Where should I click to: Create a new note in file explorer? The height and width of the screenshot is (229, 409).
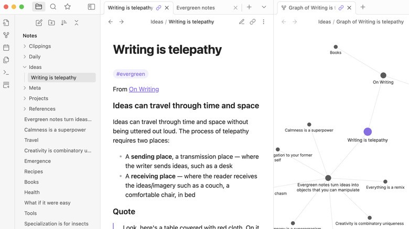click(x=39, y=23)
